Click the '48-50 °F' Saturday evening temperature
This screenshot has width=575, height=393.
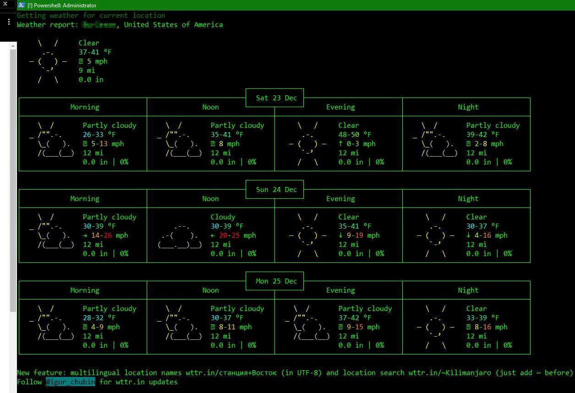[355, 135]
